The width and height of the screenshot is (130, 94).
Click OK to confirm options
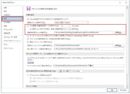pyautogui.click(x=112, y=90)
